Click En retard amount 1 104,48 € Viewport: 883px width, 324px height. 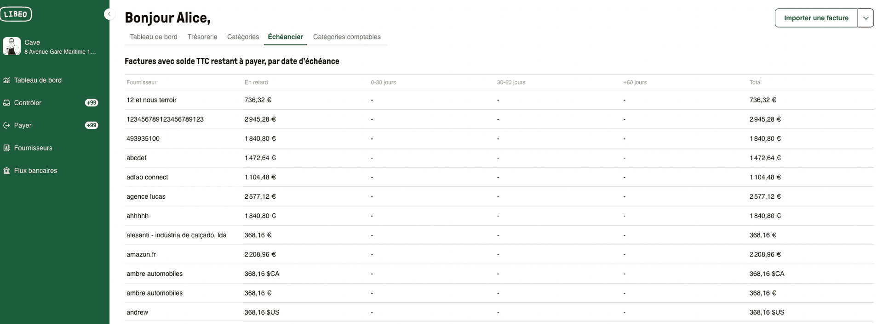[260, 177]
